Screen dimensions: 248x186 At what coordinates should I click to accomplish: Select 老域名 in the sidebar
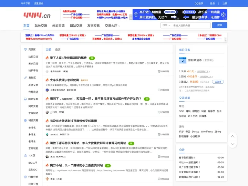(x=32, y=142)
